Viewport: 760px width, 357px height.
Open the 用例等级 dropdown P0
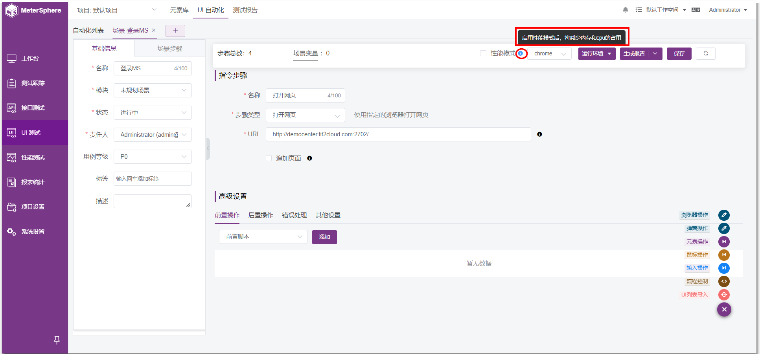point(153,157)
